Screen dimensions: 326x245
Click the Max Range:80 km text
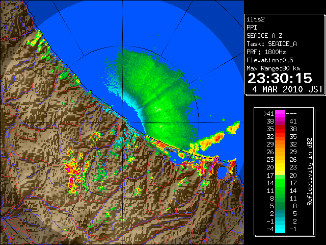tap(273, 68)
